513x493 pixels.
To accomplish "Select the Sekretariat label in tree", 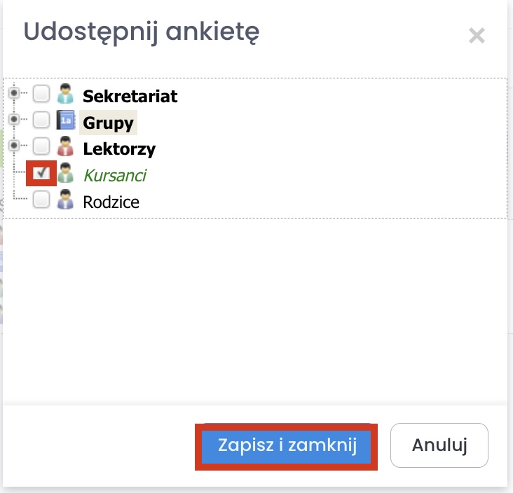I will pos(130,96).
